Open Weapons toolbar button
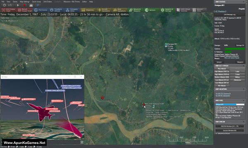 (88, 10)
